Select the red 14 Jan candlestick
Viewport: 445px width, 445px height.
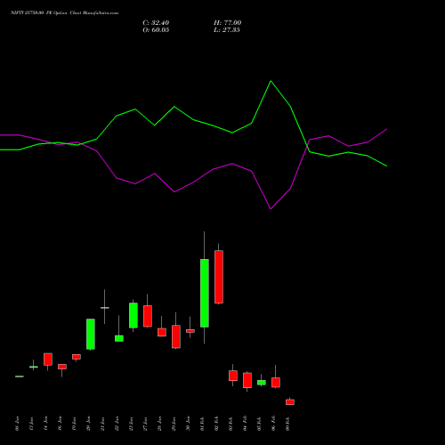48,359
